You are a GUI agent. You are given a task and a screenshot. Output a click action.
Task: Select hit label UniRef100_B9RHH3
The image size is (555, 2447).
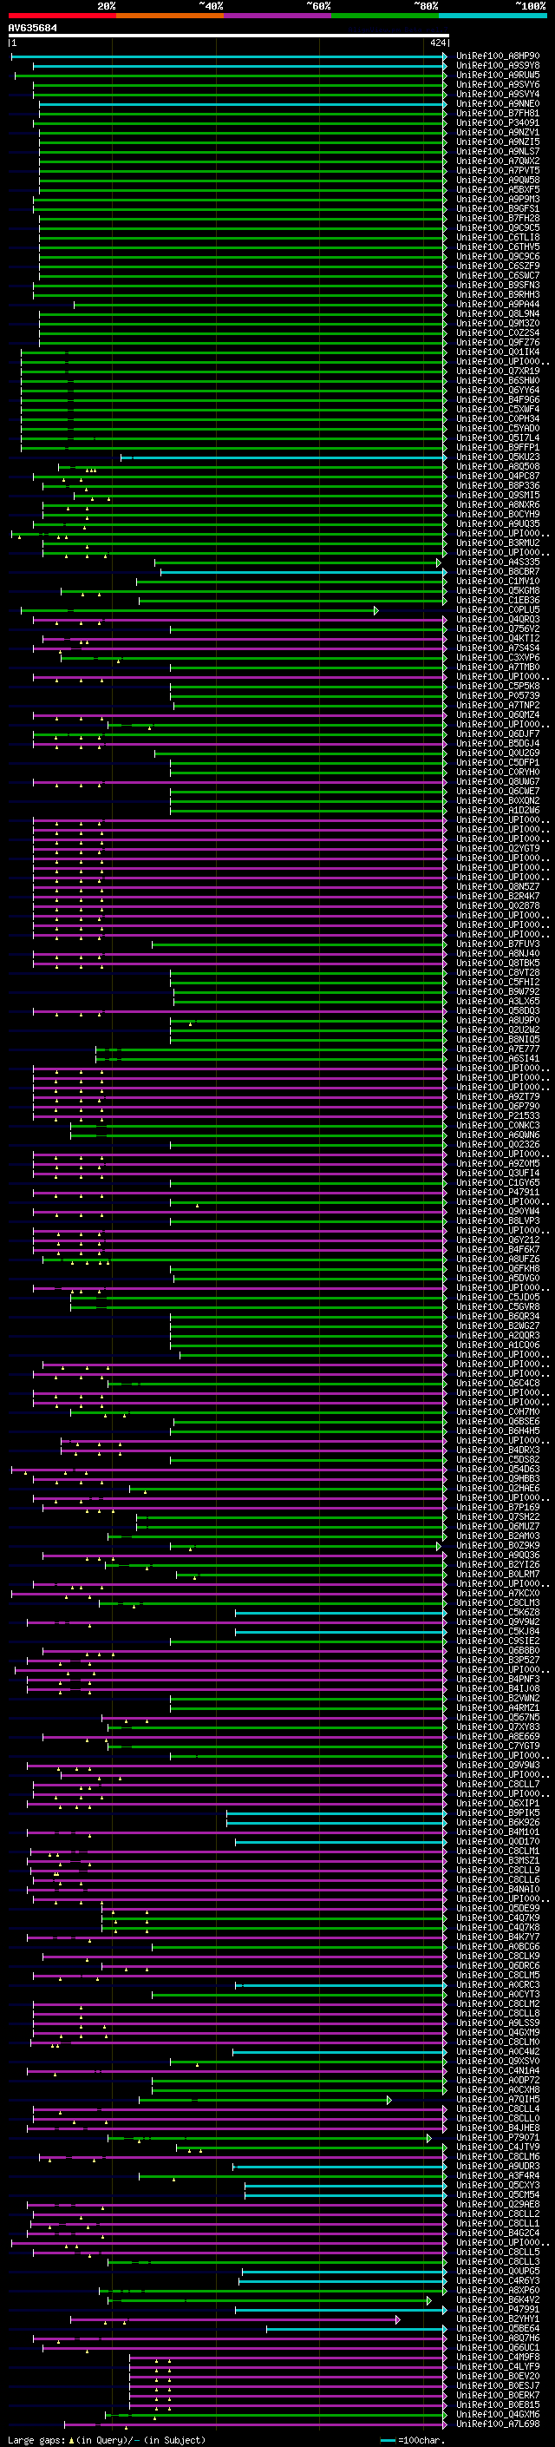497,294
